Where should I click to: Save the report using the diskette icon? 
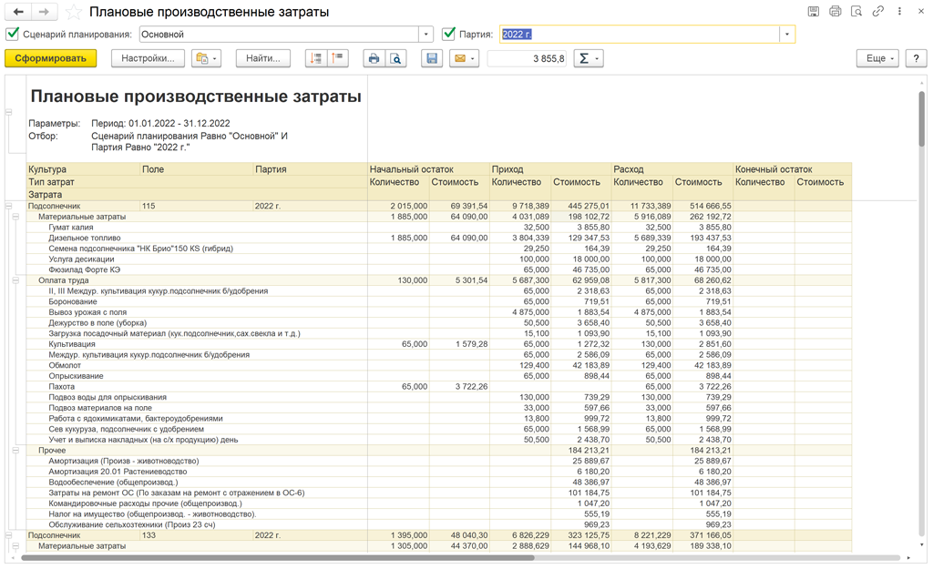(432, 58)
